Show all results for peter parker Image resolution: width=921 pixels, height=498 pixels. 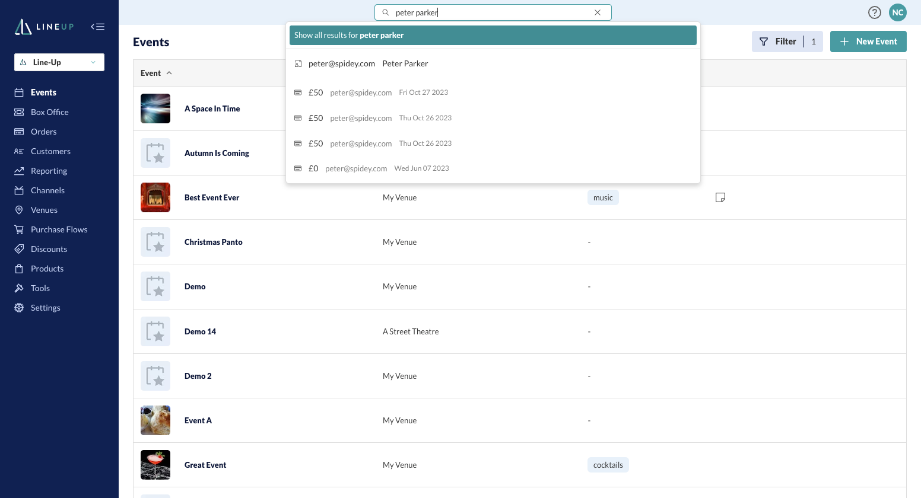(x=493, y=36)
